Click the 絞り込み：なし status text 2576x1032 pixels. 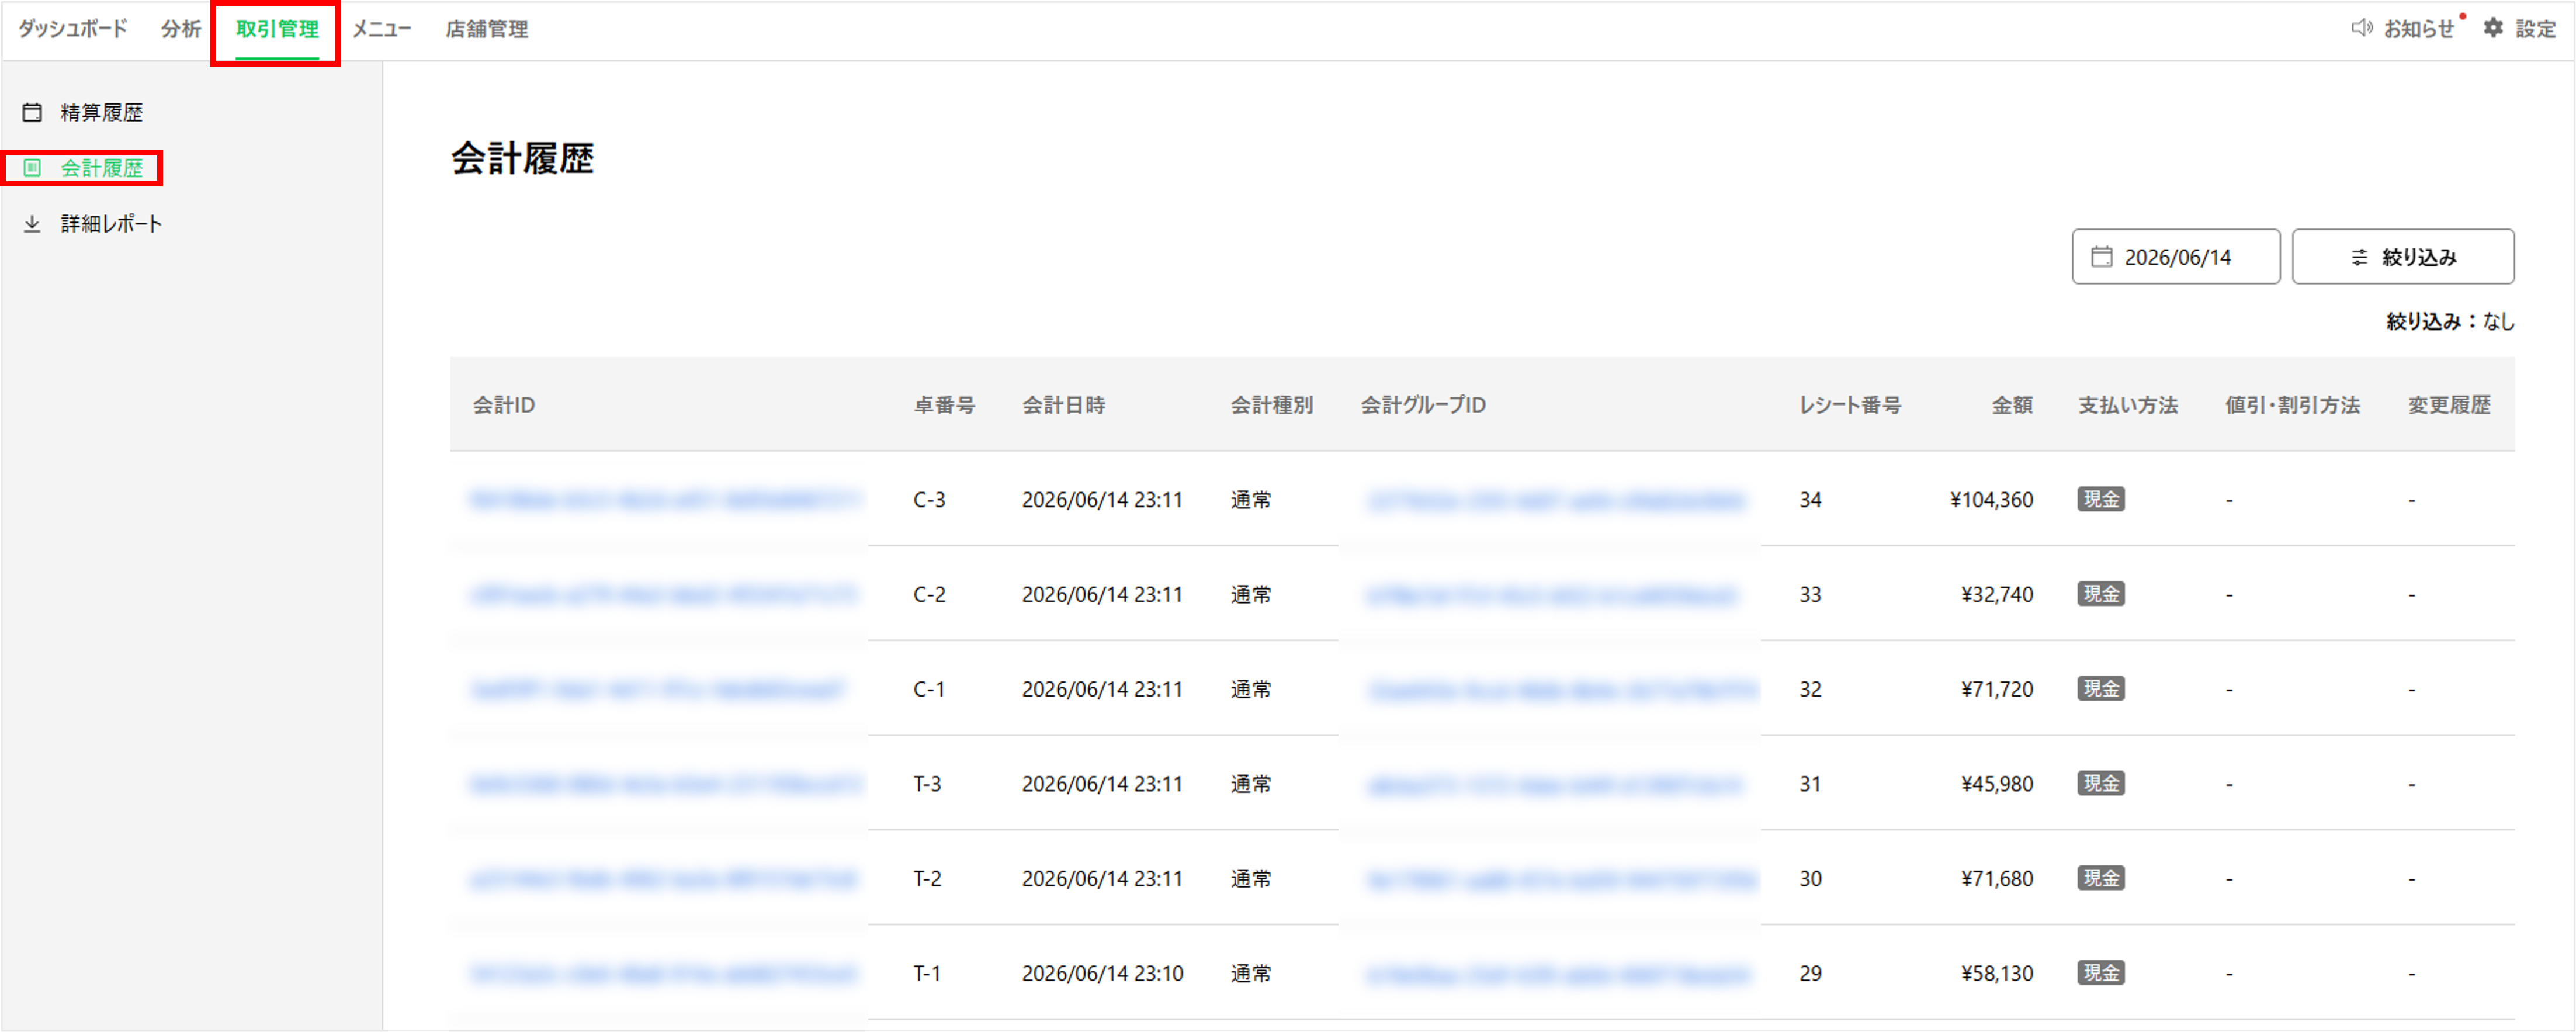coord(2450,321)
